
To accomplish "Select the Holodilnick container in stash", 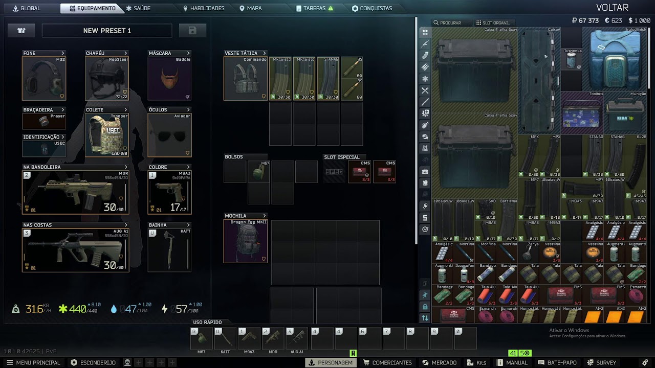I will 615,59.
